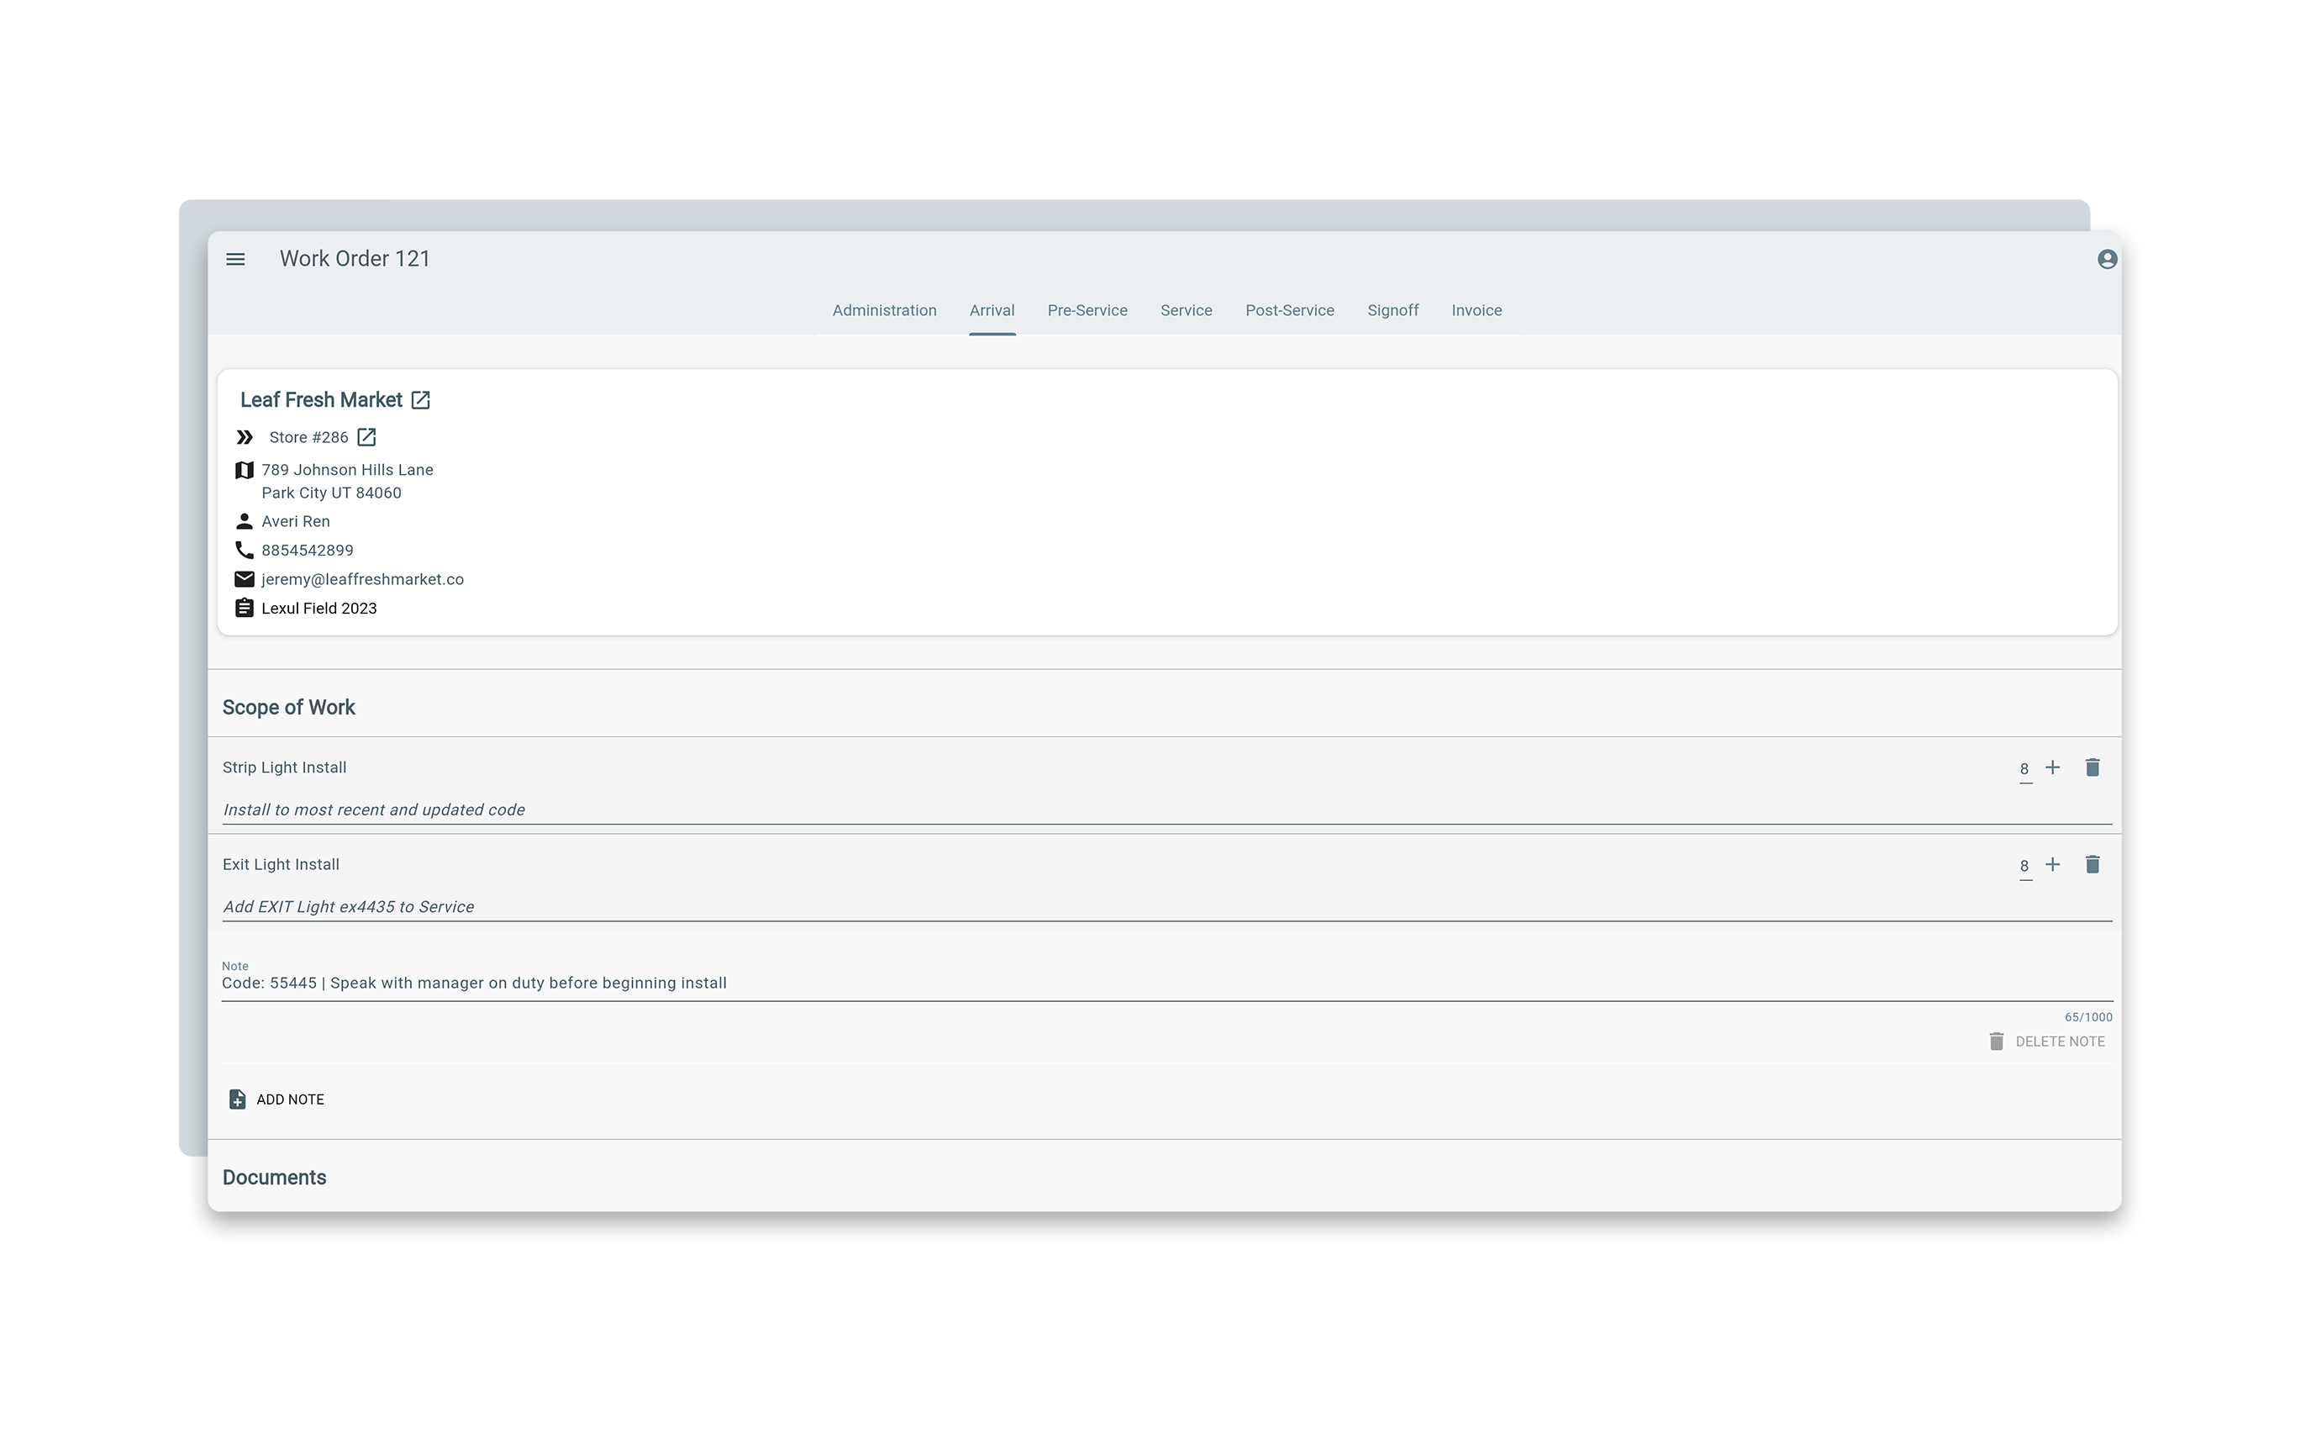Click the ADD NOTE button
This screenshot has height=1429, width=2311.
(x=276, y=1099)
